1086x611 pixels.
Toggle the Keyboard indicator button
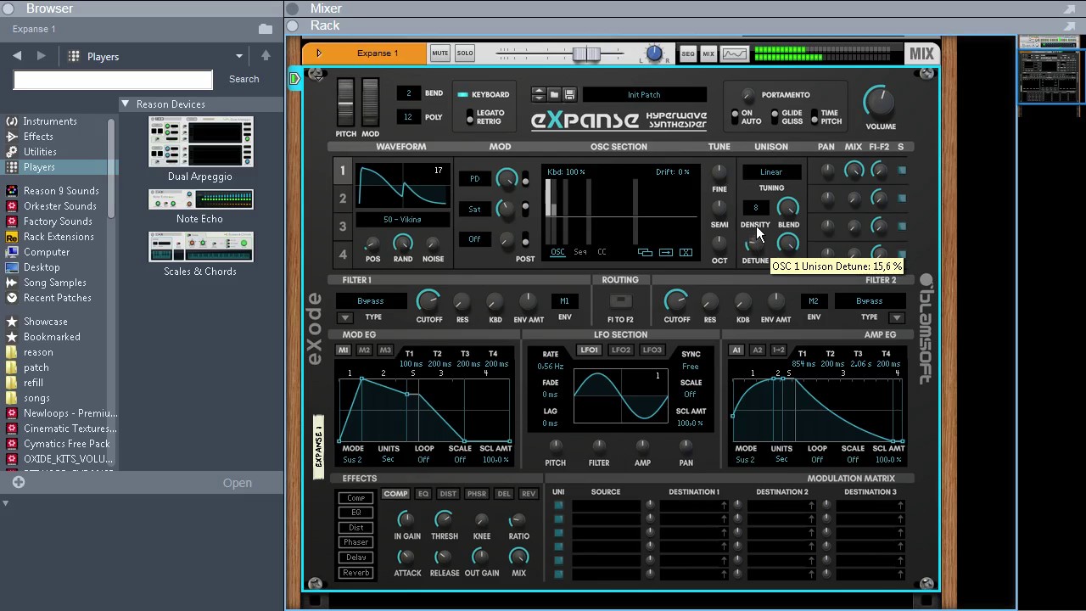(x=463, y=94)
